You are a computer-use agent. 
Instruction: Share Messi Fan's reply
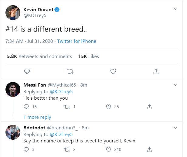pos(149,107)
